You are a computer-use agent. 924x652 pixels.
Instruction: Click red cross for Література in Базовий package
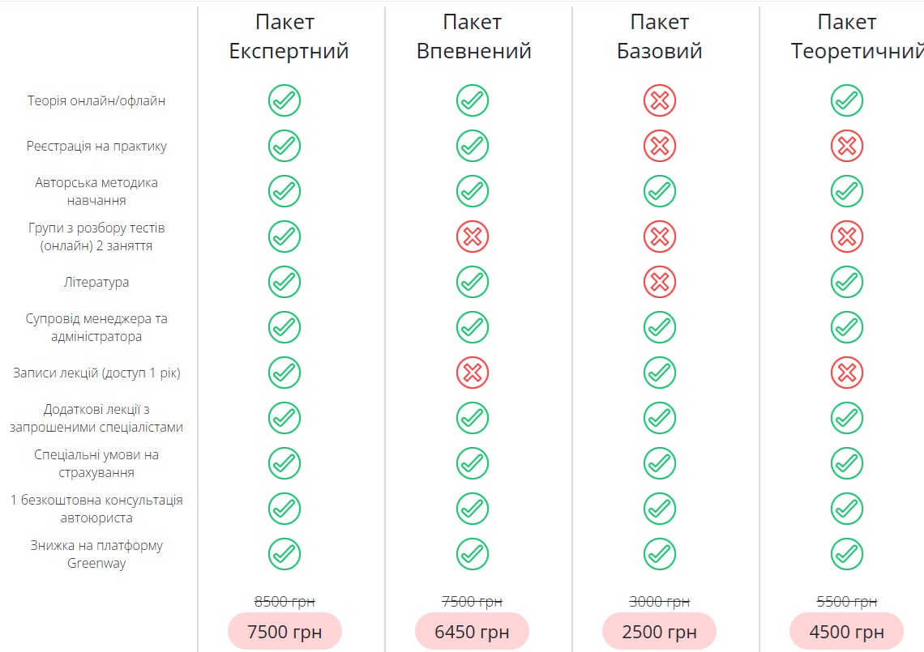tap(660, 283)
